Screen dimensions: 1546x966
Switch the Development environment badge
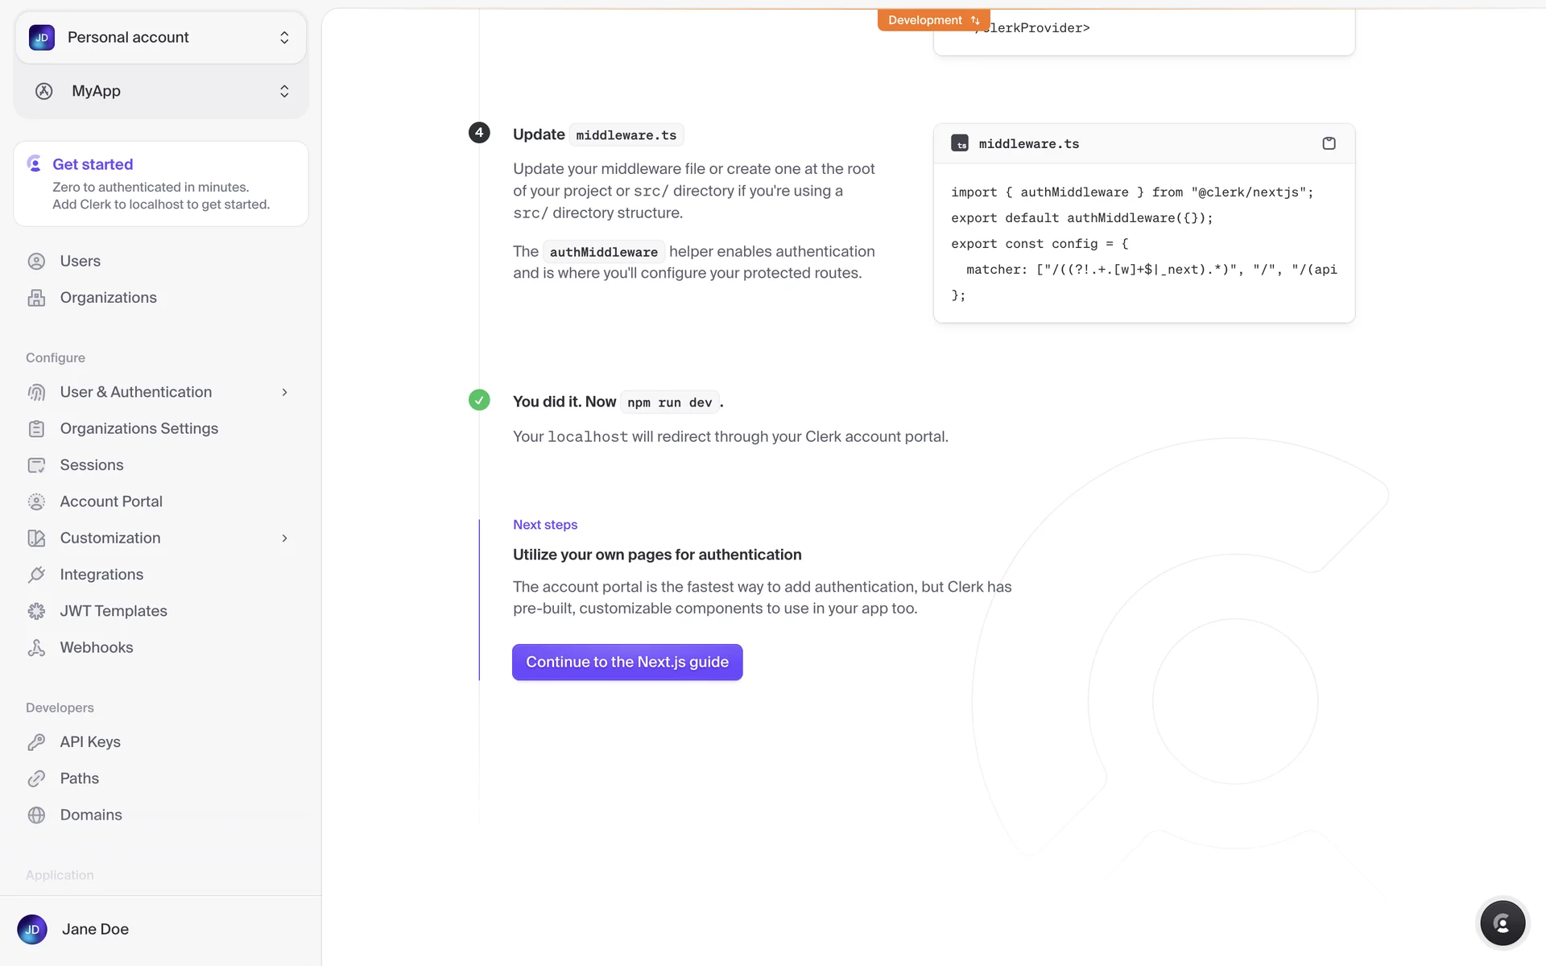click(932, 20)
